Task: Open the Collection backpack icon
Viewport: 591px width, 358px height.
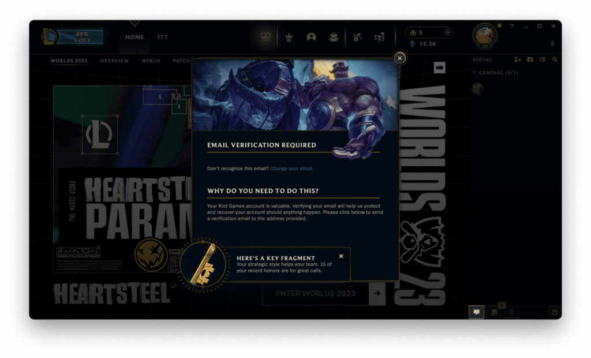Action: point(334,37)
